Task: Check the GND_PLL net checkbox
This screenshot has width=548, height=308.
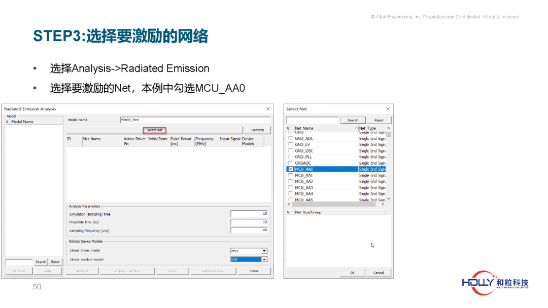Action: coord(290,157)
